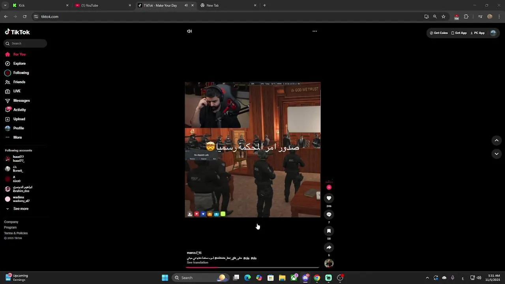The height and width of the screenshot is (284, 505).
Task: Open the lsaad77 following account
Action: [15, 159]
